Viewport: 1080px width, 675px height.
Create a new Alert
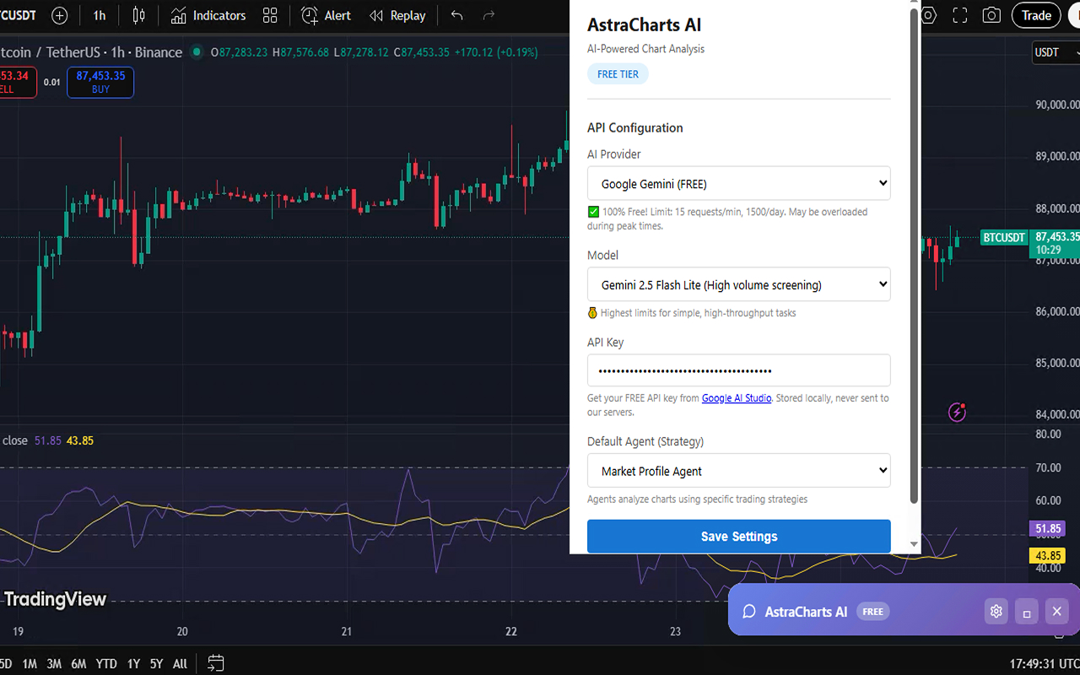326,15
